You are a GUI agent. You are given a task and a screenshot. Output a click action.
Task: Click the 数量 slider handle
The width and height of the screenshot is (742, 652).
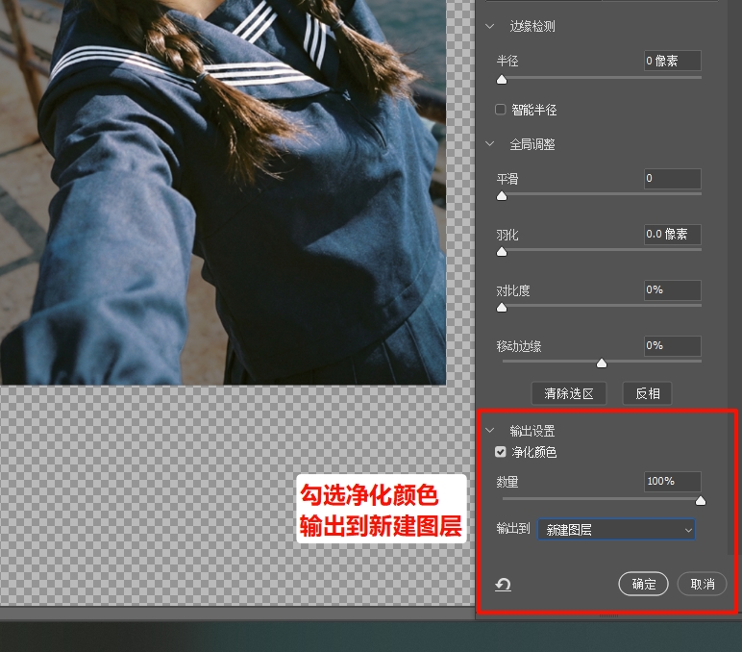[701, 501]
